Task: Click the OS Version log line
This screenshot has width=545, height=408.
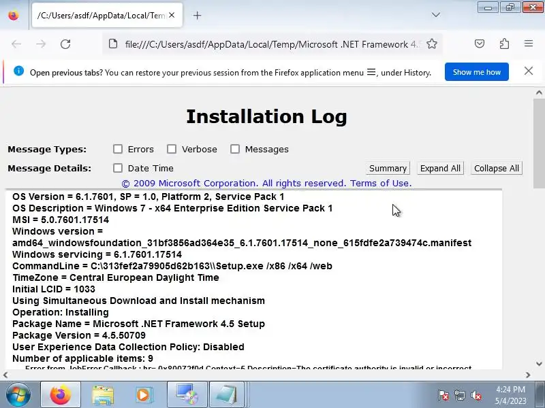Action: pos(148,197)
